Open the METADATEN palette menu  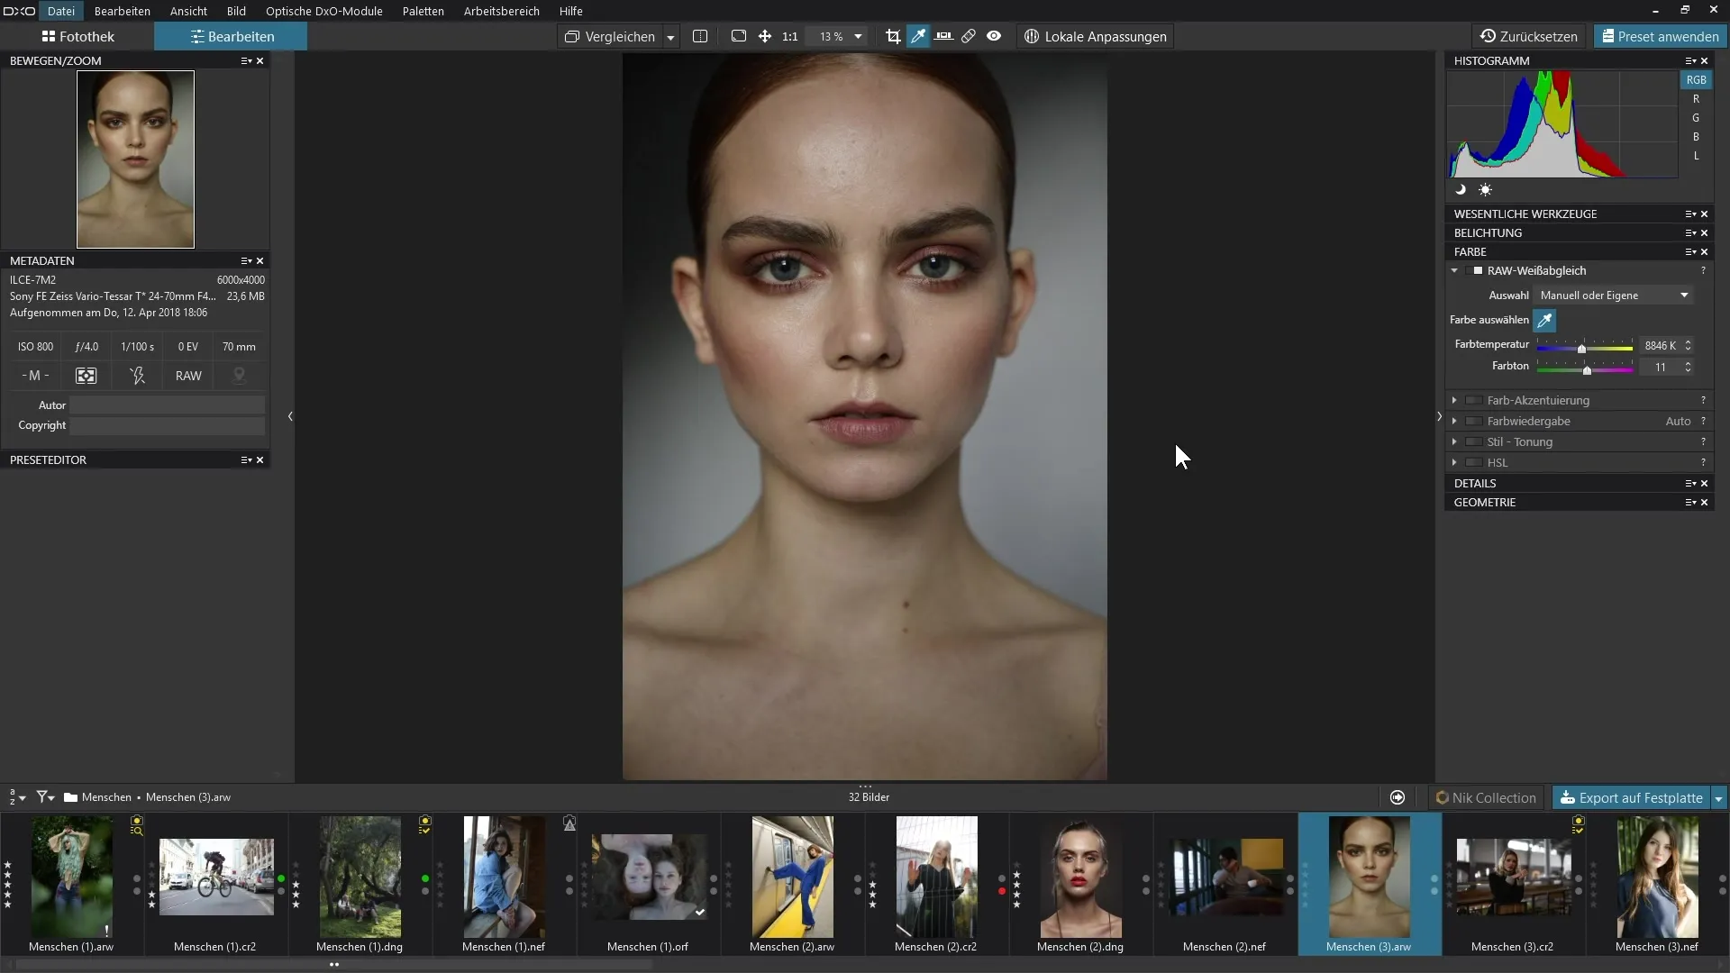[246, 261]
